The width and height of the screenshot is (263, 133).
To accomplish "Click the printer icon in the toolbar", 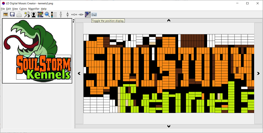I will [x=19, y=14].
